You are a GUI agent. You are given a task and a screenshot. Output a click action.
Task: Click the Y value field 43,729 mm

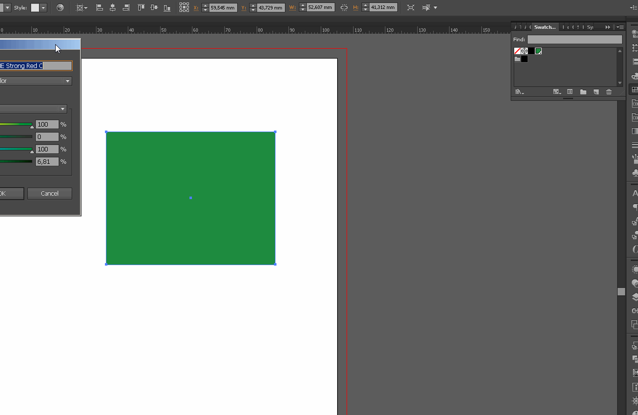point(271,7)
